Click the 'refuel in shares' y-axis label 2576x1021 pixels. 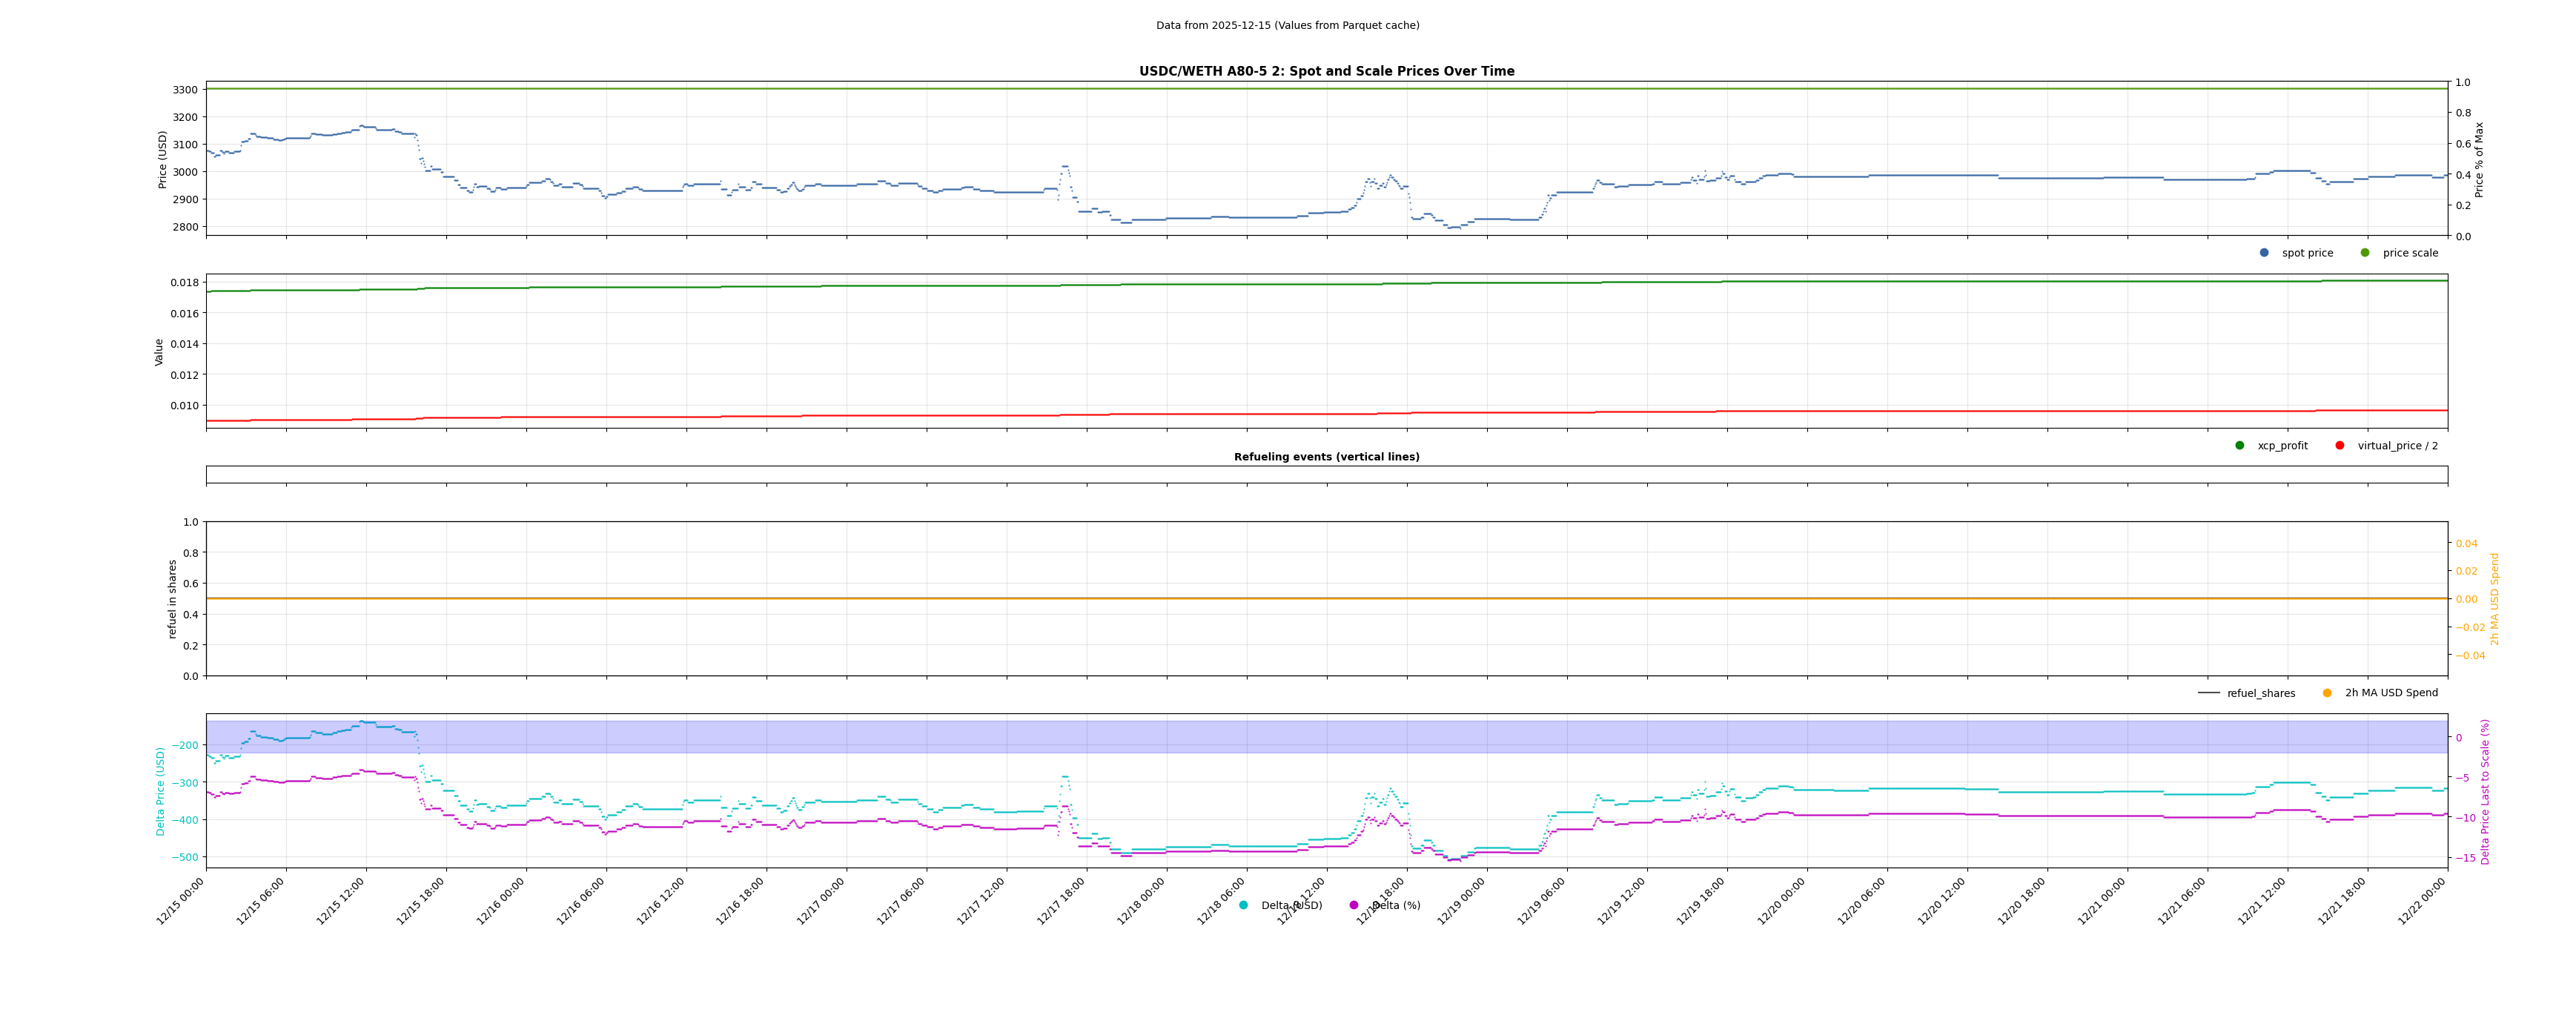172,599
